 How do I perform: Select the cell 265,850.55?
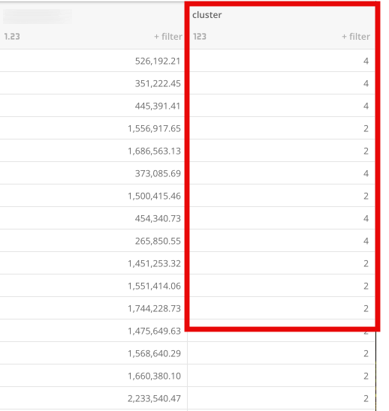point(158,241)
